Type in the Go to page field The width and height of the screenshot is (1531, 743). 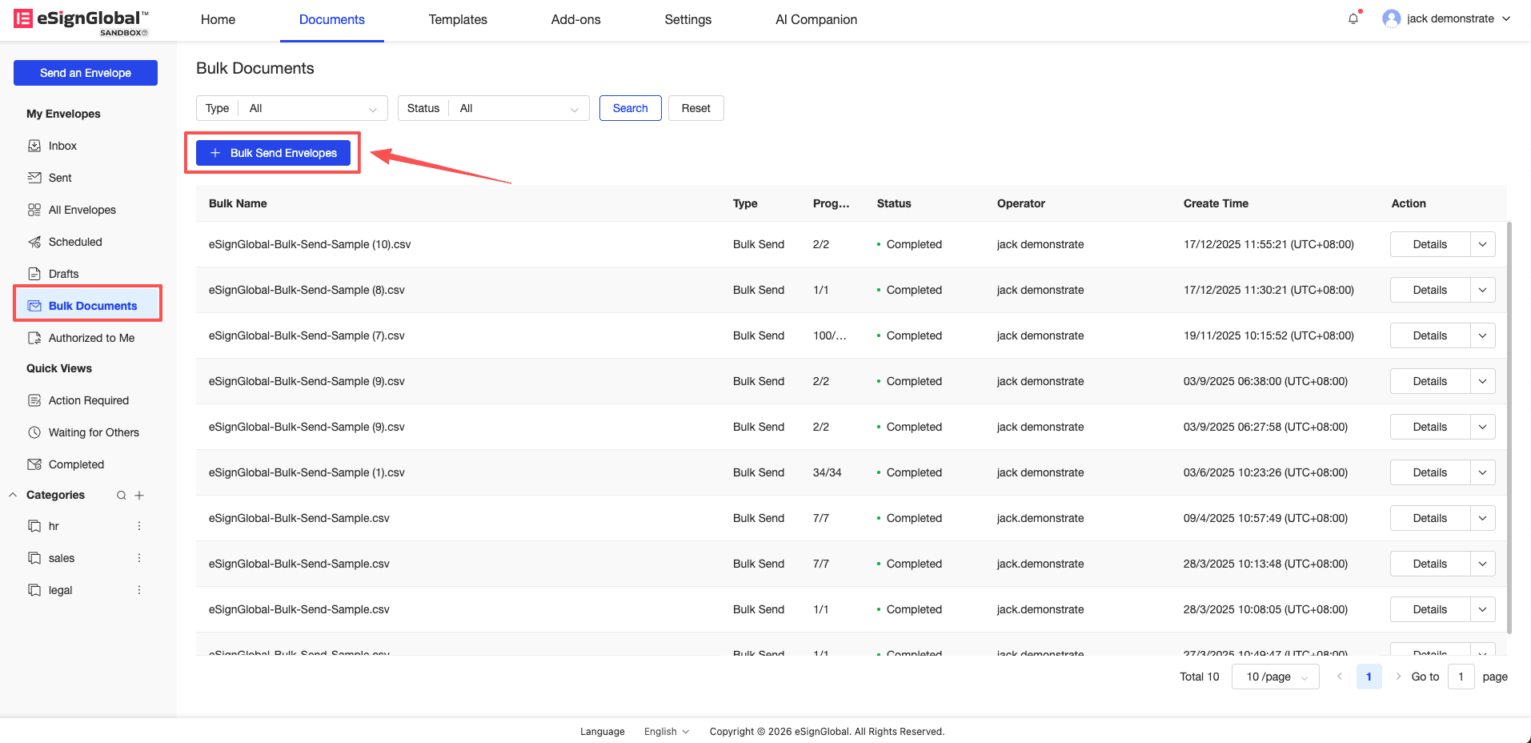click(1461, 677)
